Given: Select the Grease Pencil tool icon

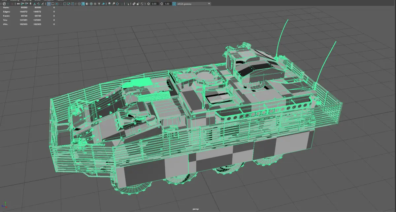Looking at the screenshot, I should 42,4.
